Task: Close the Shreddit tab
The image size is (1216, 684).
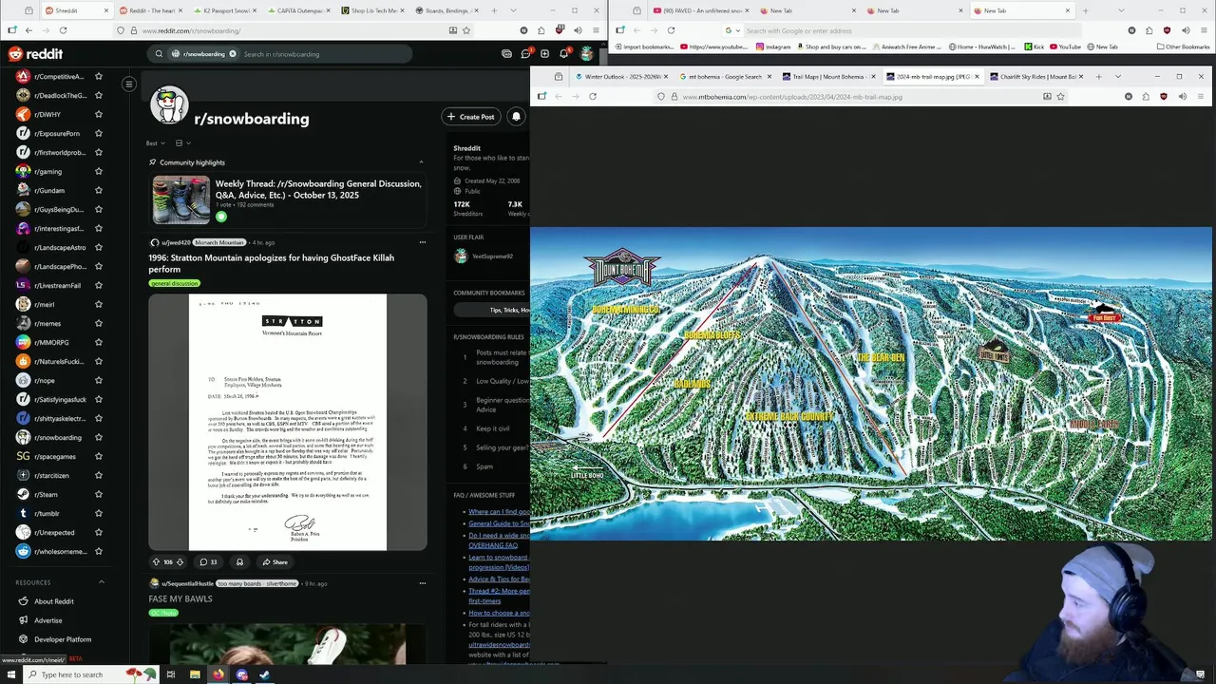Action: click(x=105, y=10)
